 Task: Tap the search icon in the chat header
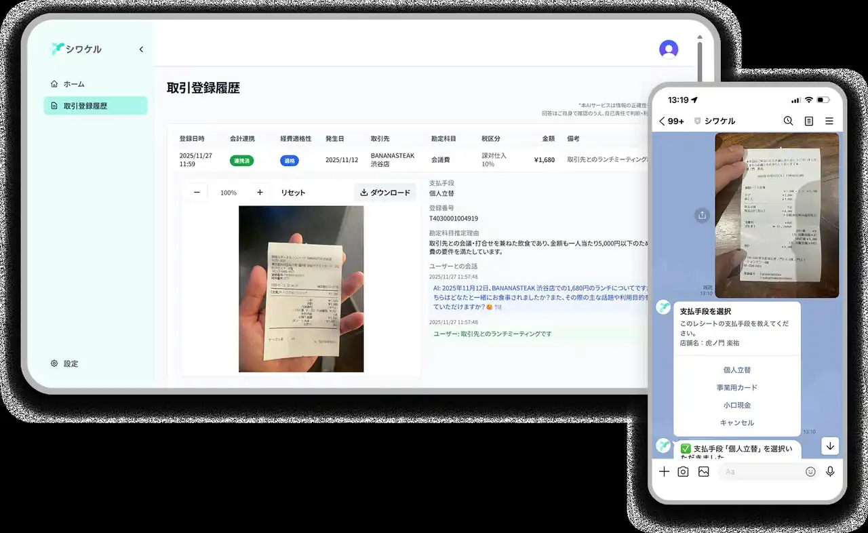788,121
